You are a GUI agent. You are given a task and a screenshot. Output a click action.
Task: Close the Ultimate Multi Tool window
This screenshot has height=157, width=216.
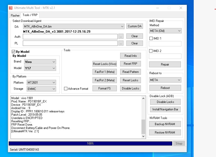pyautogui.click(x=181, y=8)
